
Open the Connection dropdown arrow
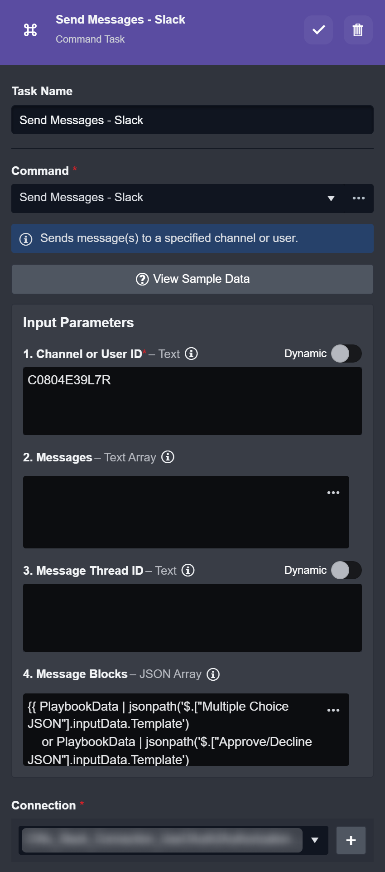pyautogui.click(x=315, y=840)
